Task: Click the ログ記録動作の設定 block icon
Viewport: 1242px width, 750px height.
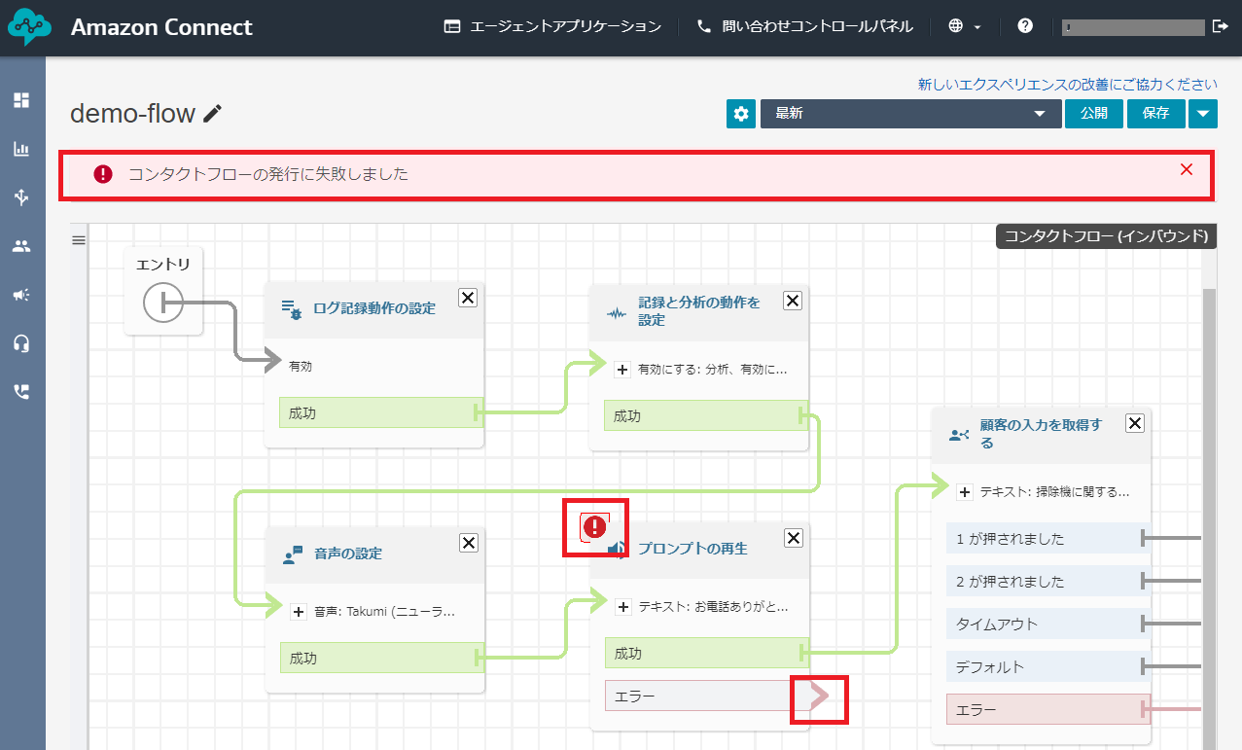Action: click(x=292, y=309)
